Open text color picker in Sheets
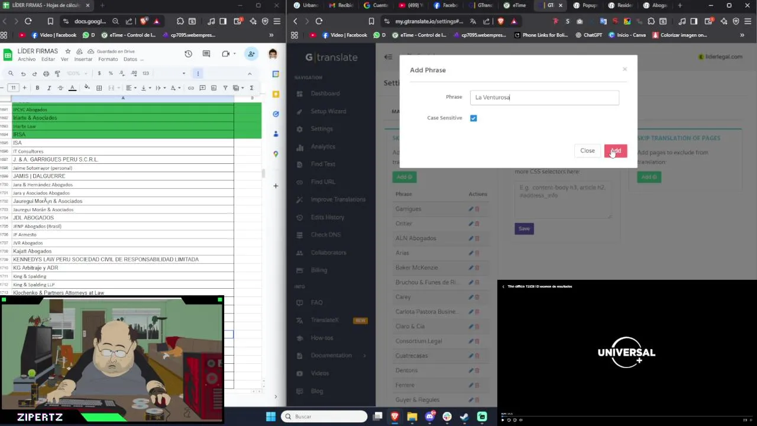This screenshot has height=426, width=757. pos(72,88)
